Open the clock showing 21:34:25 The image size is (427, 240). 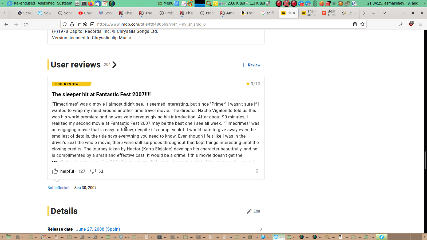point(393,3)
